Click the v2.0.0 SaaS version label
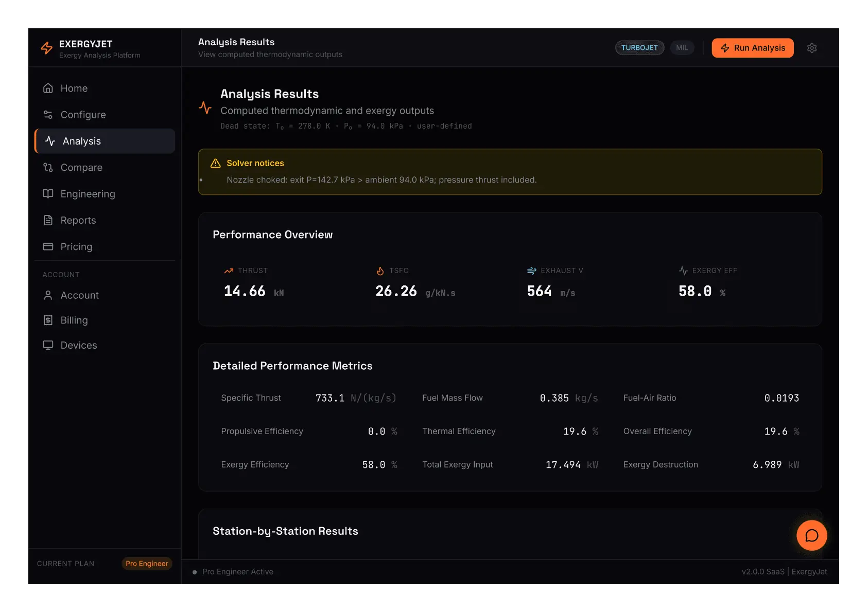 763,572
